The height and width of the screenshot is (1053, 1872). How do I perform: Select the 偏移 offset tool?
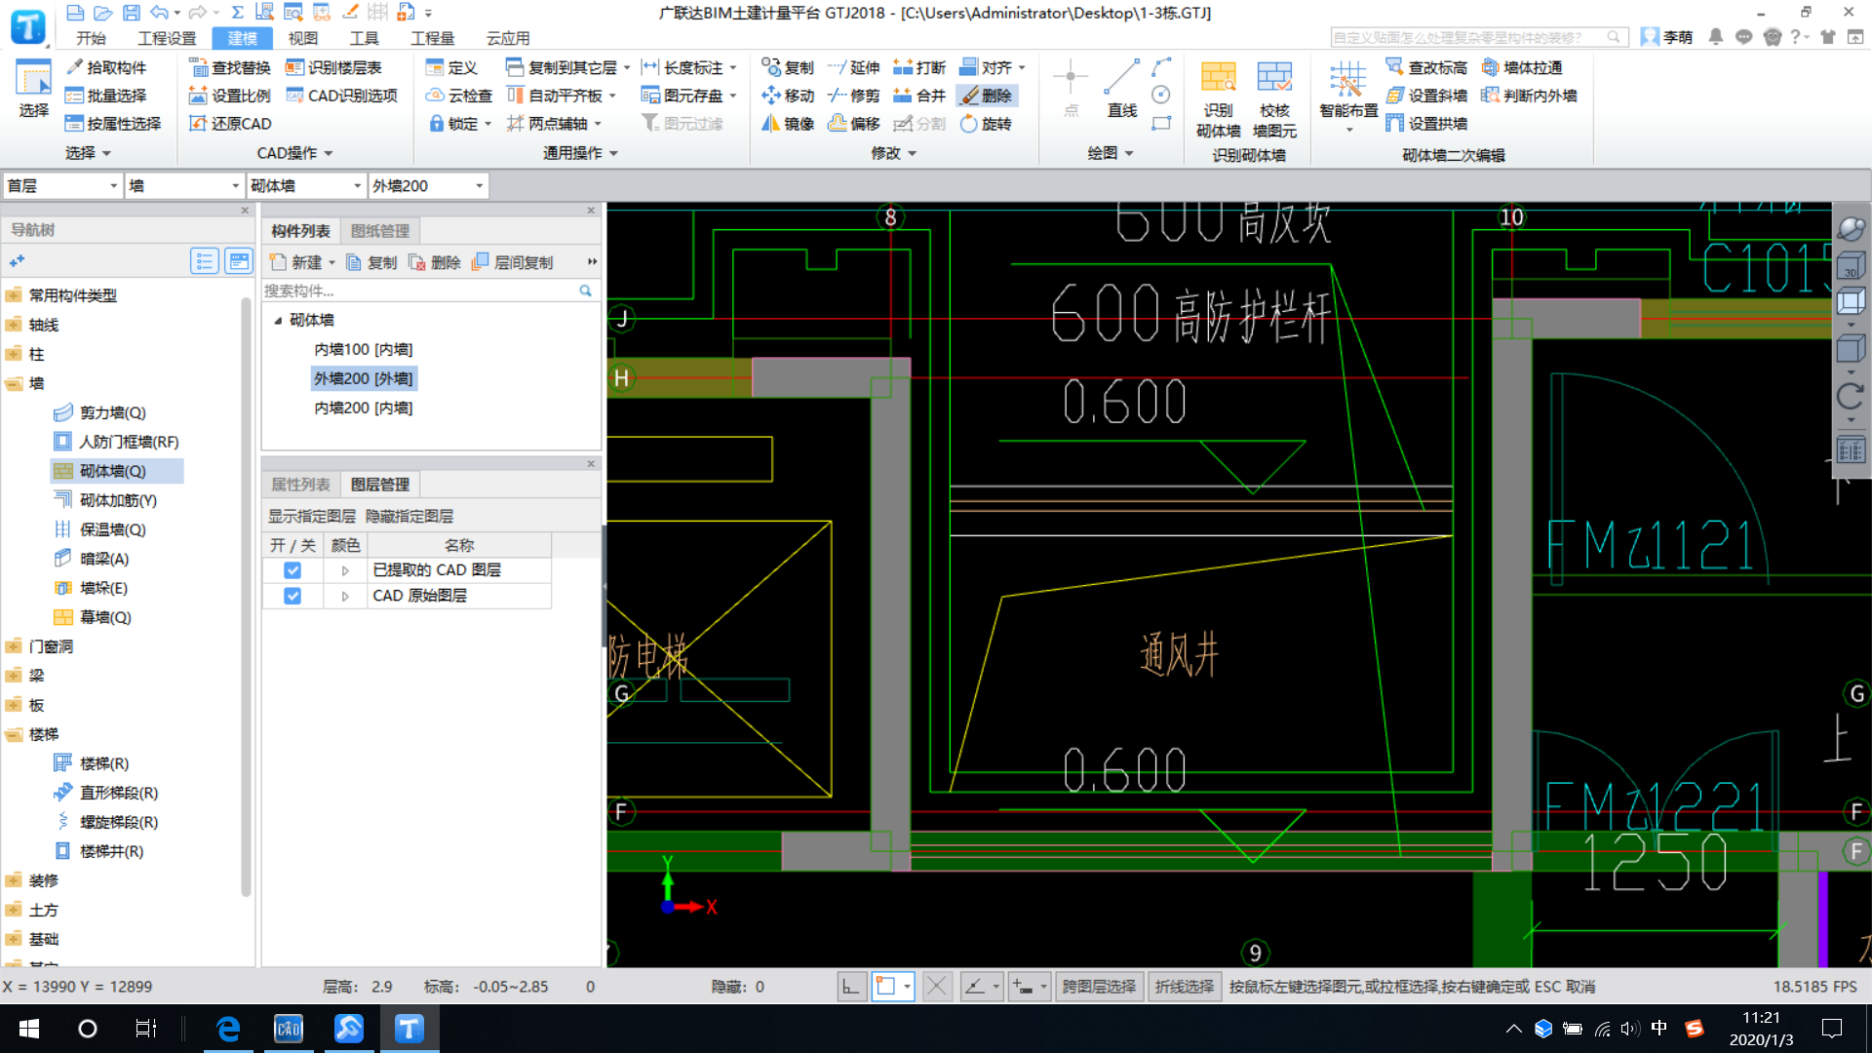pos(854,124)
